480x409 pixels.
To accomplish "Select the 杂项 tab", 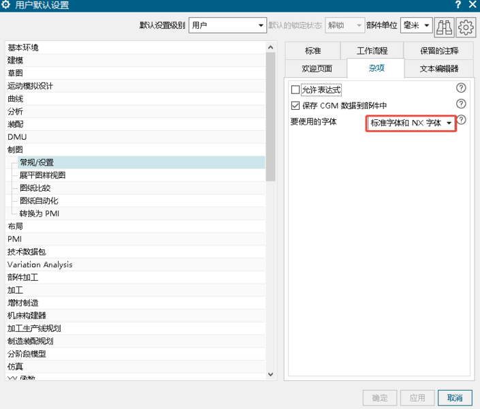I will (x=376, y=68).
